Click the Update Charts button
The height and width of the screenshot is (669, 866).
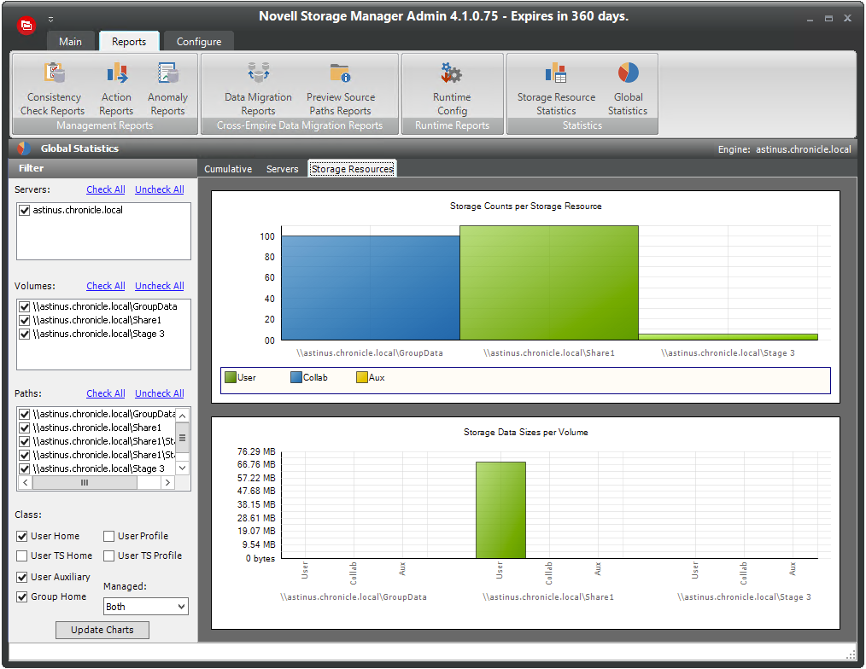pyautogui.click(x=102, y=630)
